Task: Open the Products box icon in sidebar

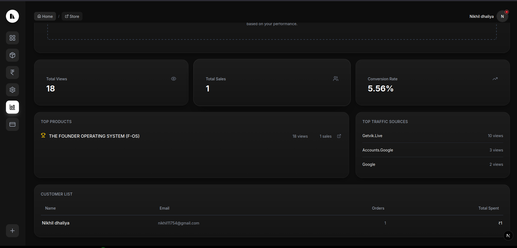Action: [12, 55]
